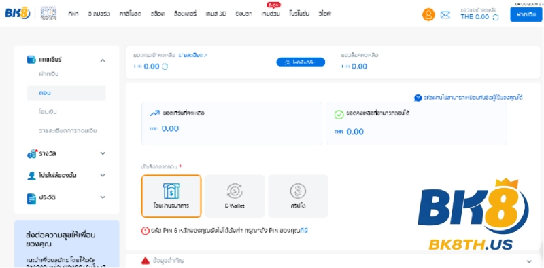544x268 pixels.
Task: Open the ล็อตเตอรี่ lottery menu
Action: click(x=185, y=14)
